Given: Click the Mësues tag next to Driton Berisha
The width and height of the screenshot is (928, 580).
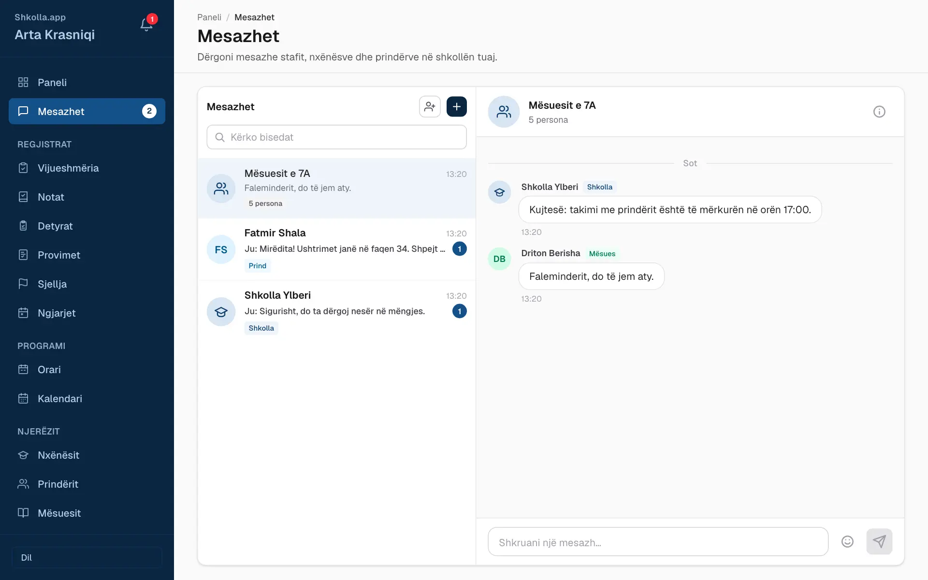Looking at the screenshot, I should pyautogui.click(x=602, y=254).
